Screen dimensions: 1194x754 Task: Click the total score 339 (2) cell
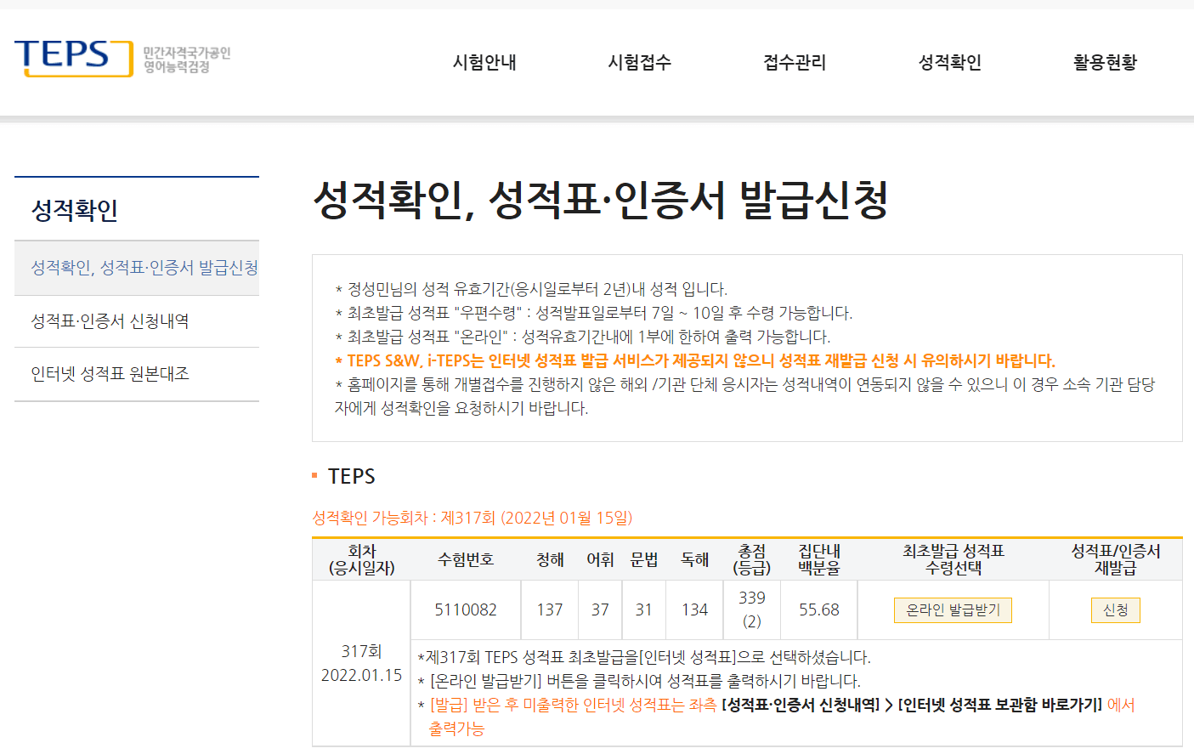(x=752, y=609)
